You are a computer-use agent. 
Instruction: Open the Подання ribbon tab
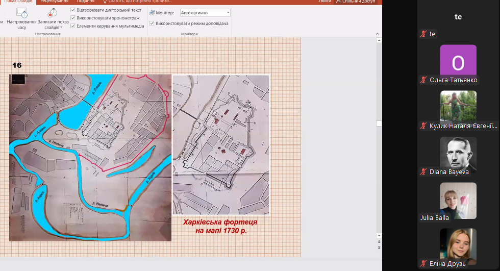point(86,2)
